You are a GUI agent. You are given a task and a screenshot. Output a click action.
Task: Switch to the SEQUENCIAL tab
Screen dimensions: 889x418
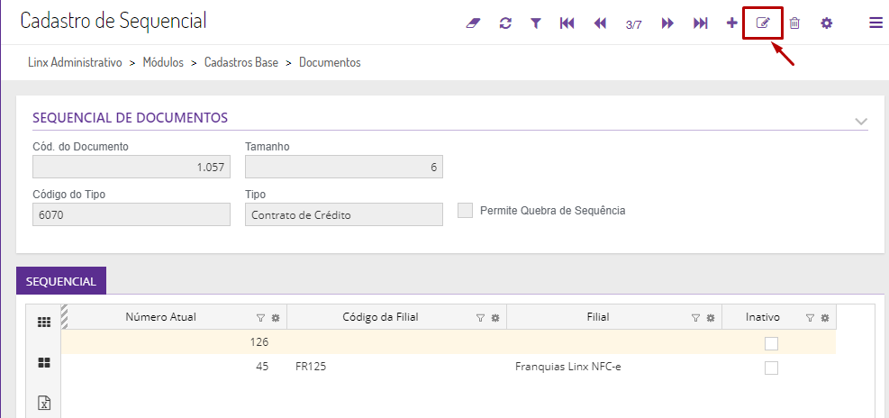pos(61,281)
